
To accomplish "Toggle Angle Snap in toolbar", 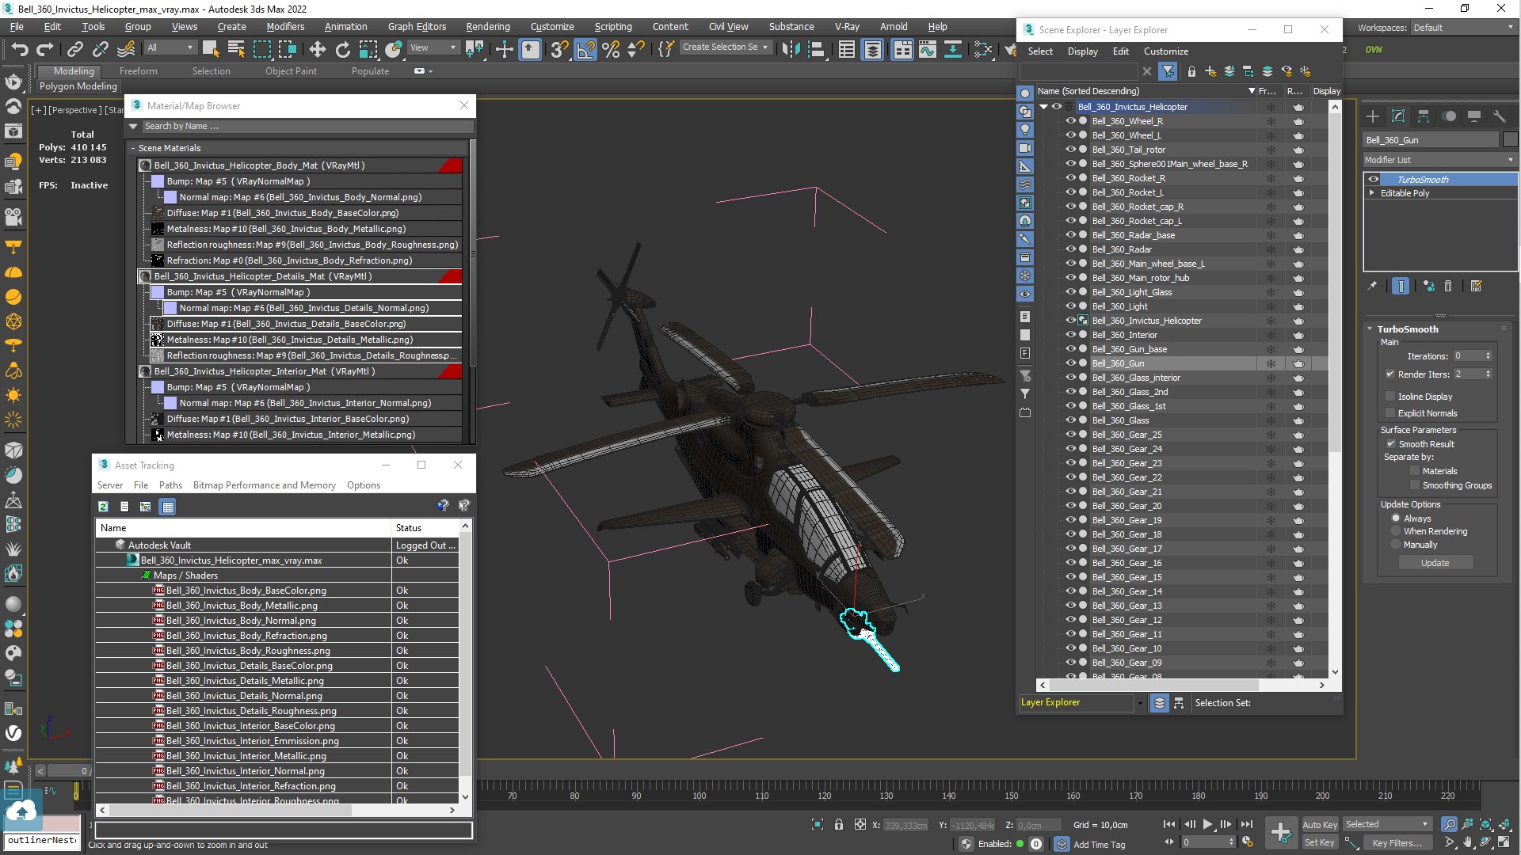I will tap(585, 49).
